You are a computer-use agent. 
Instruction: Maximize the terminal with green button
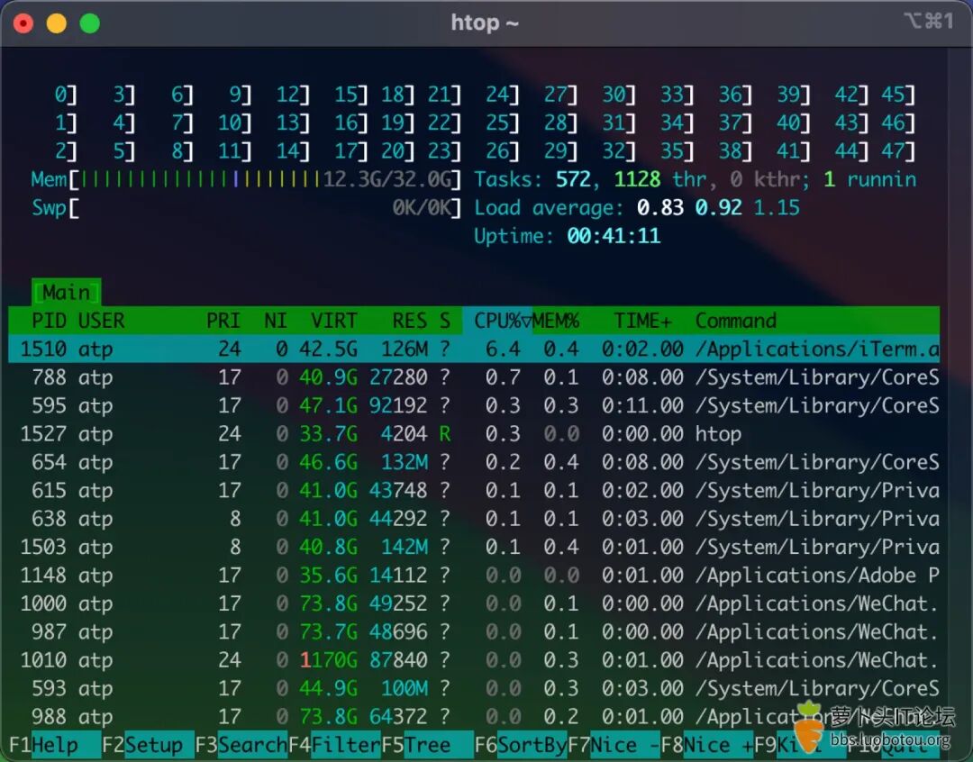pyautogui.click(x=90, y=23)
